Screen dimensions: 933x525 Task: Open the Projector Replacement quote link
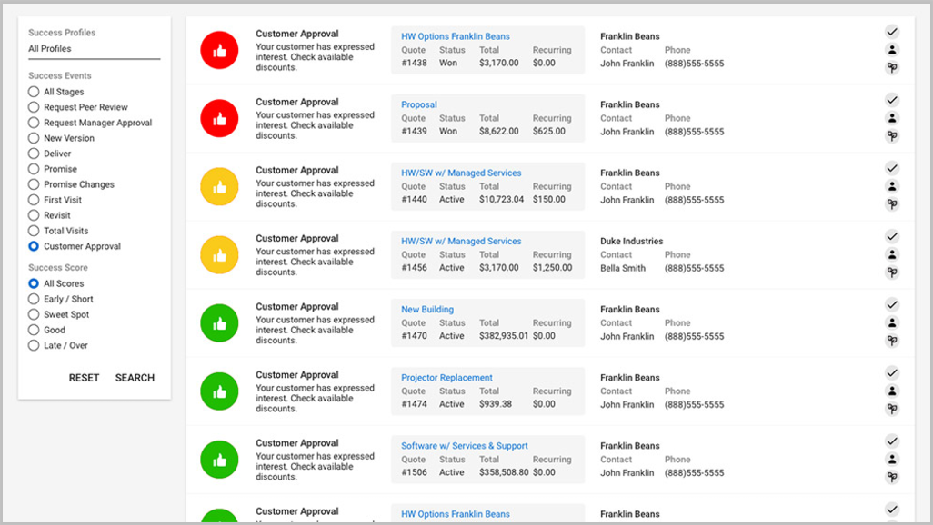click(446, 378)
